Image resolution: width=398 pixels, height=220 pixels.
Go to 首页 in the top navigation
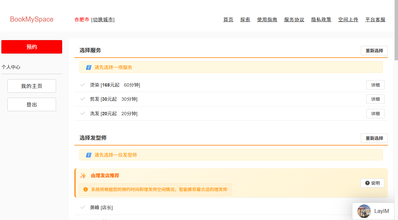coord(228,20)
